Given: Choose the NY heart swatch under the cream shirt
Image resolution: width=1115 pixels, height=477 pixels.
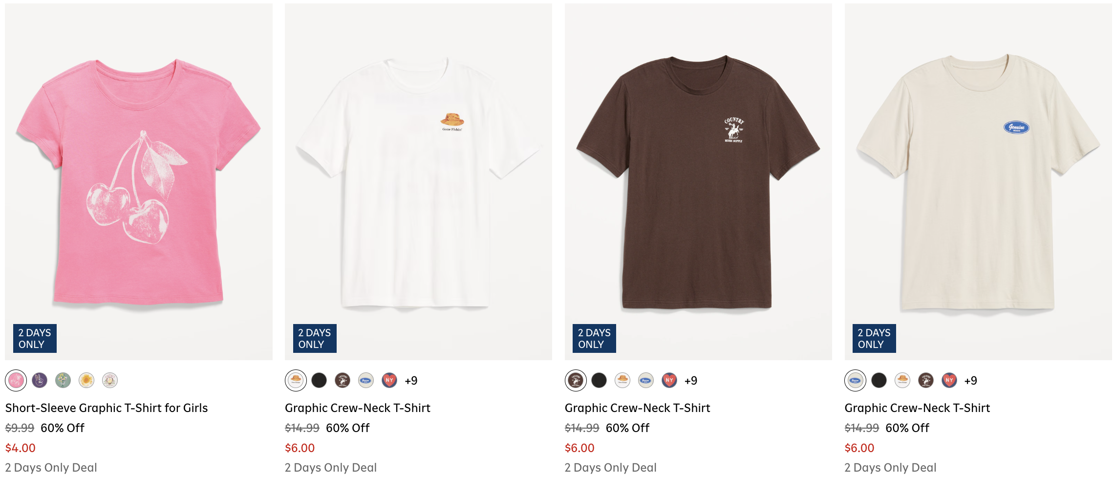Looking at the screenshot, I should click(949, 380).
